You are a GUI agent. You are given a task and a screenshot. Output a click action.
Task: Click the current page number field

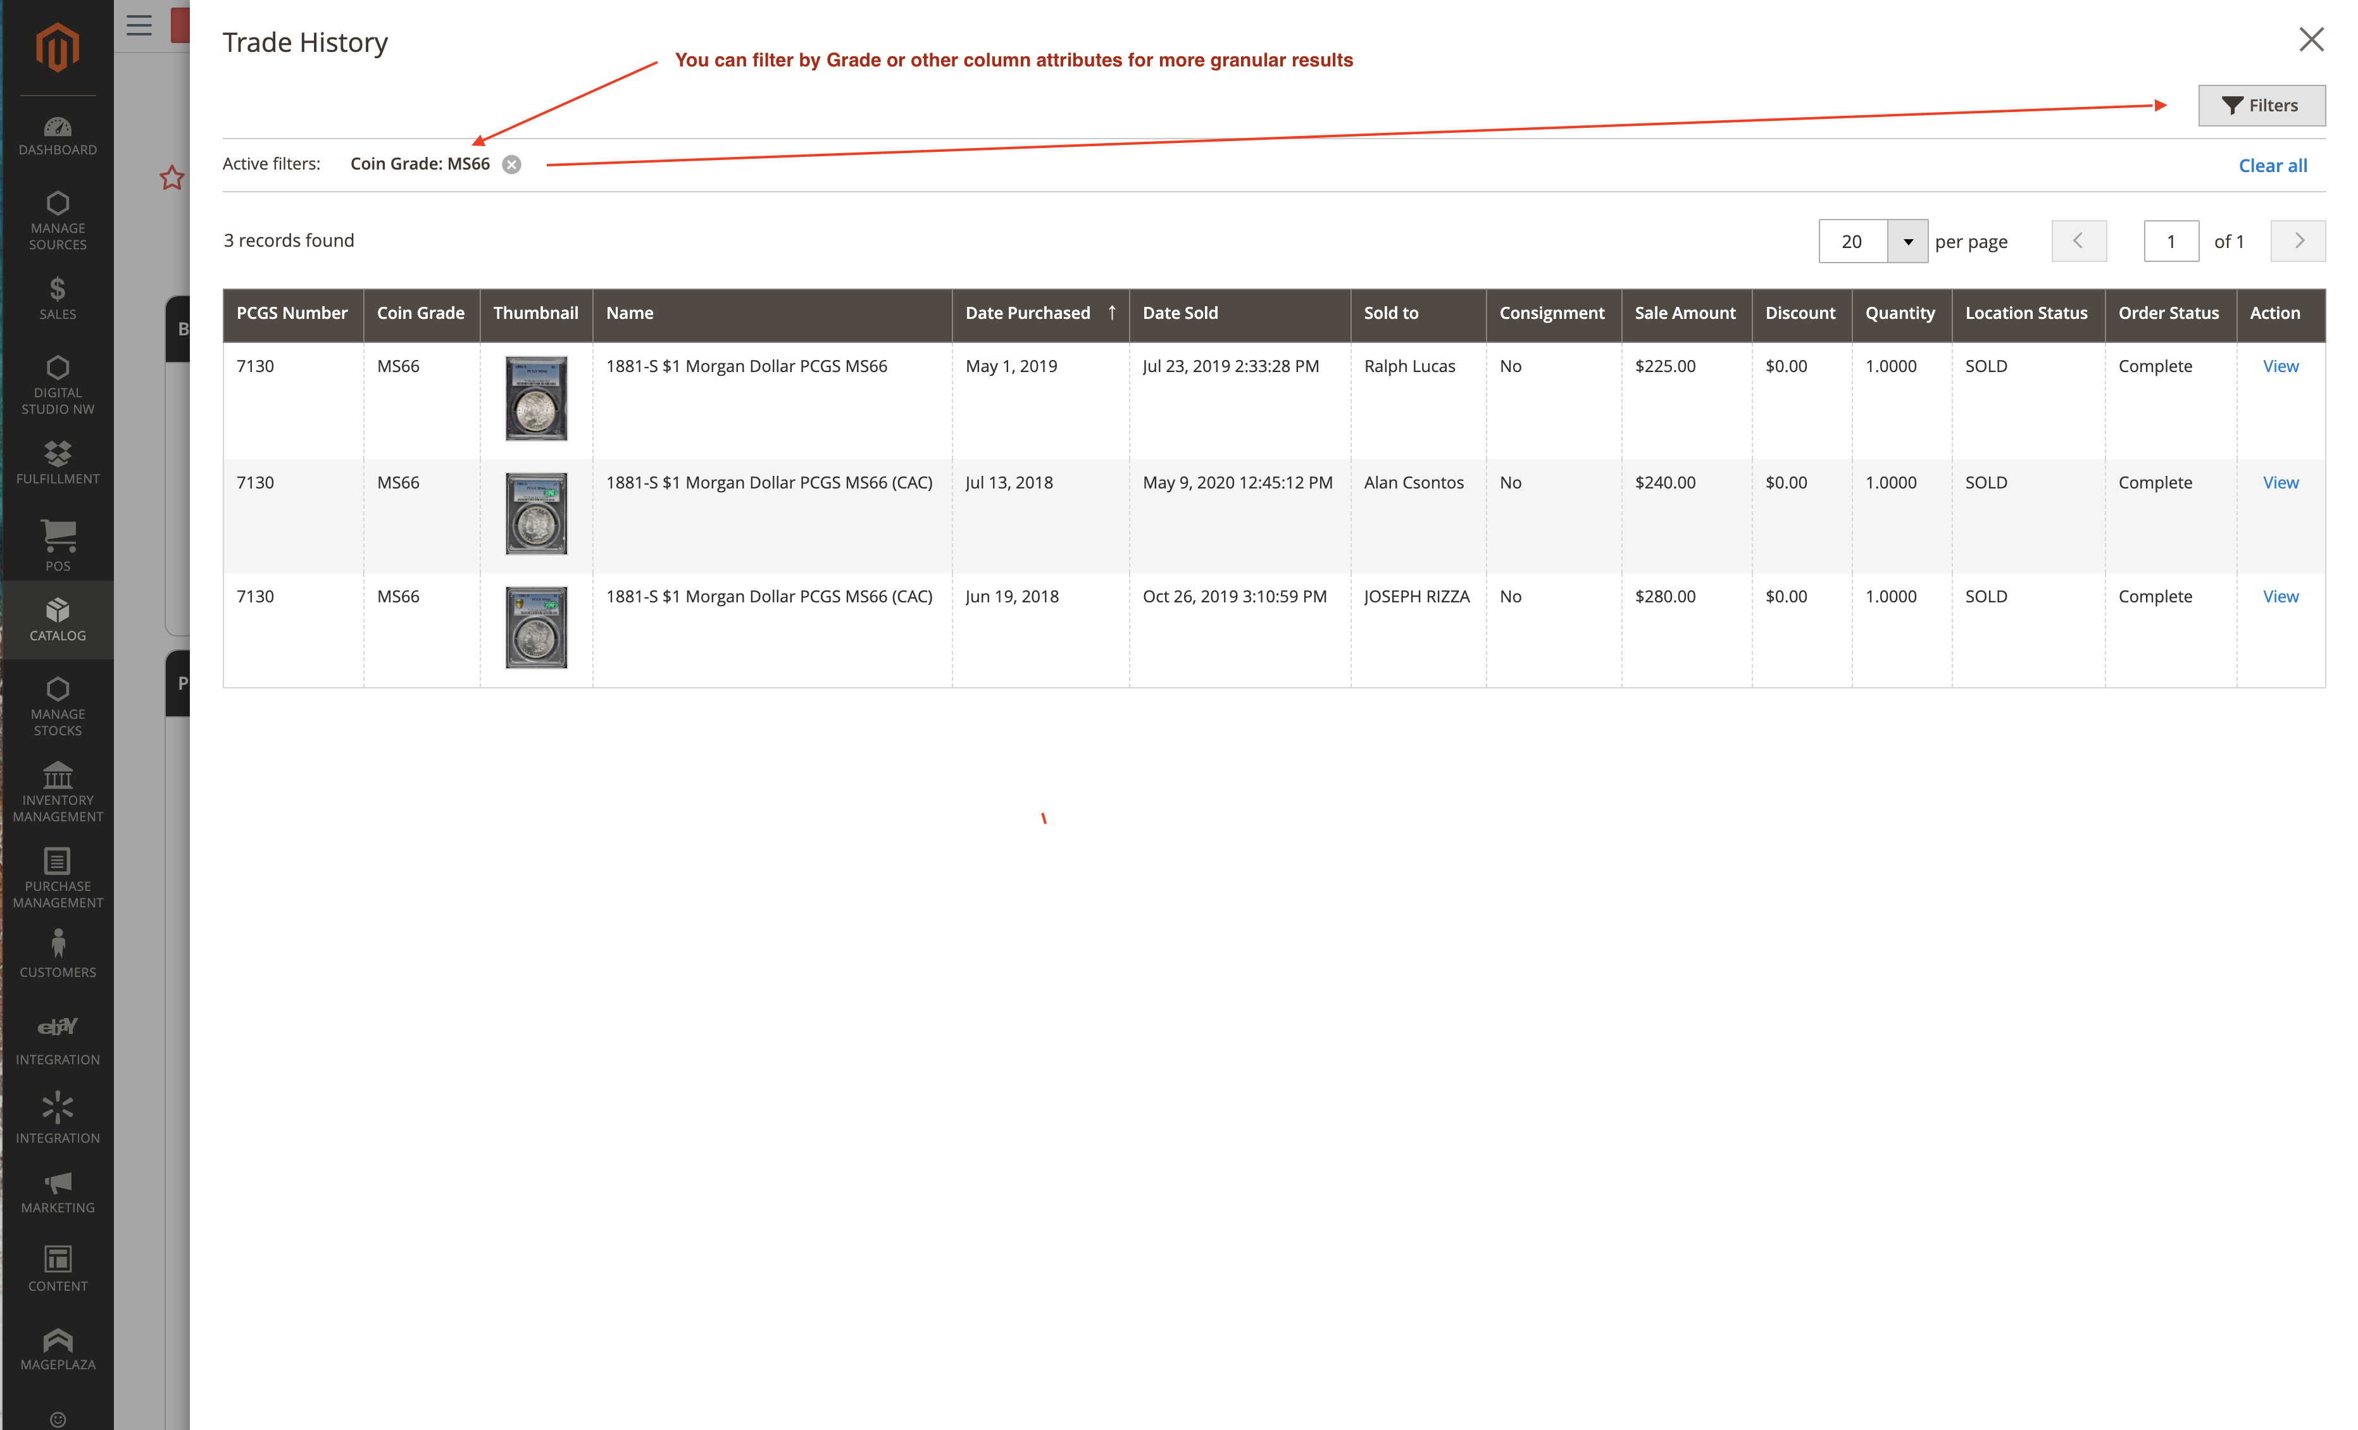point(2171,241)
